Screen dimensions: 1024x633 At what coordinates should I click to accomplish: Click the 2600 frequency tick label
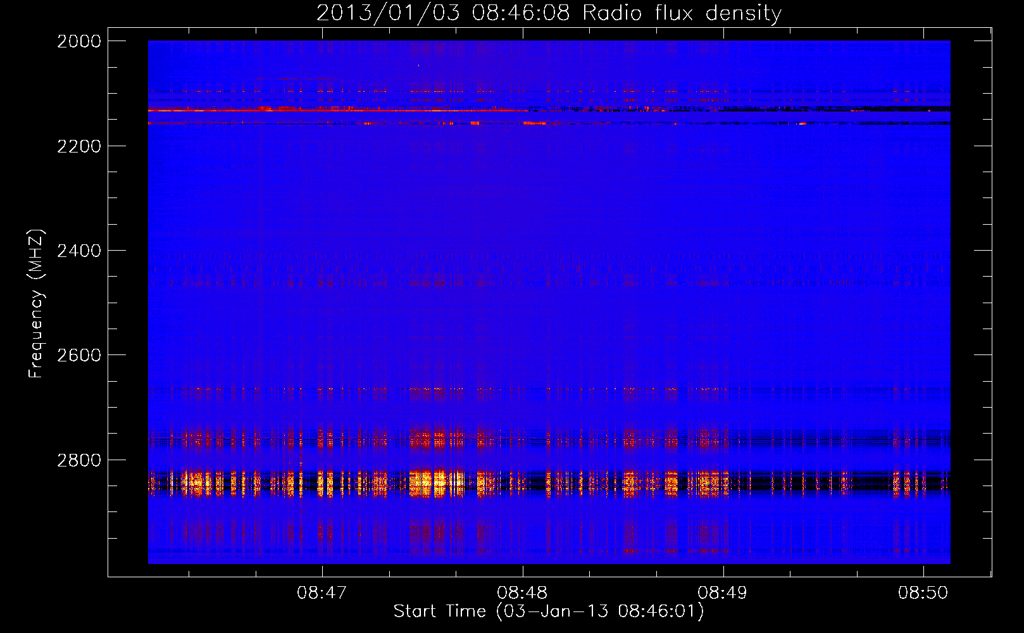(x=79, y=355)
